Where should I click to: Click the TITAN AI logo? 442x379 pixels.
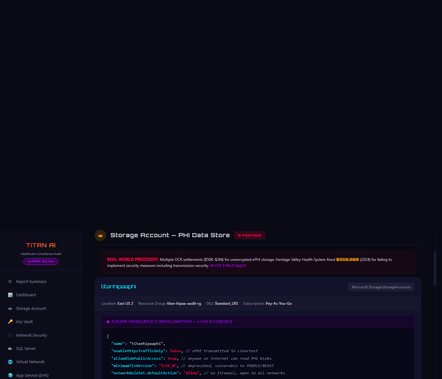[41, 245]
